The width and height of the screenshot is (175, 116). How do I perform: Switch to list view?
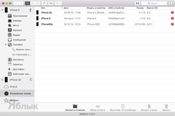pyautogui.click(x=33, y=3)
